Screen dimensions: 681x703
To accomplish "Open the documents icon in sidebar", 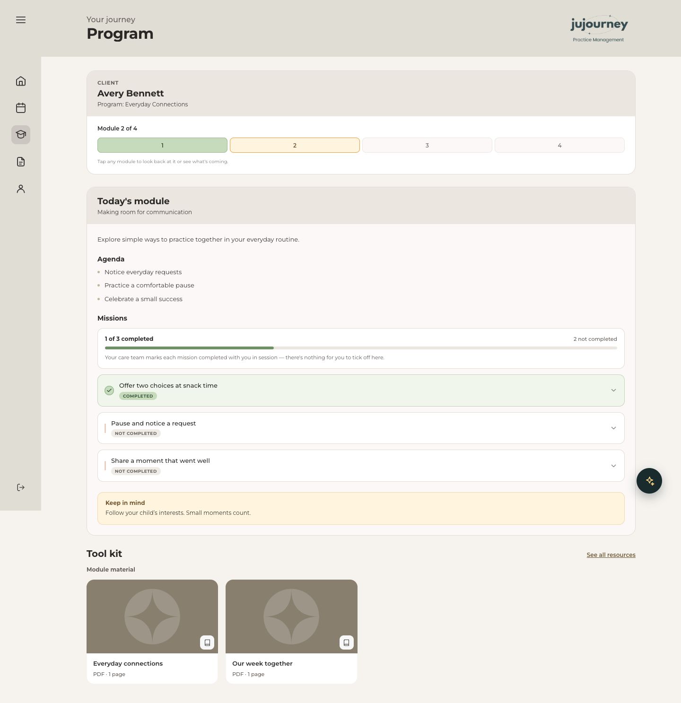I will click(21, 162).
